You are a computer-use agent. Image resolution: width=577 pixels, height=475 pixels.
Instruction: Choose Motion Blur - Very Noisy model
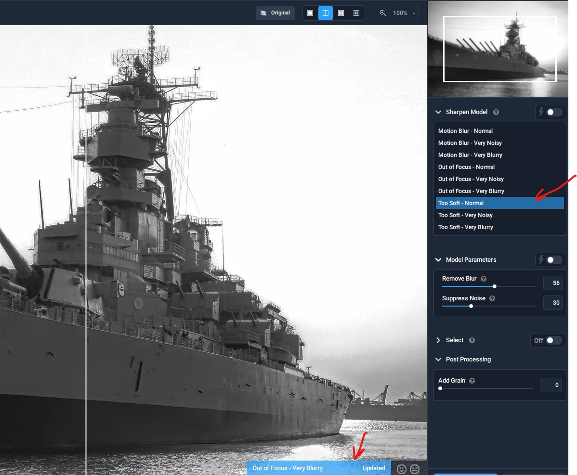pos(470,143)
